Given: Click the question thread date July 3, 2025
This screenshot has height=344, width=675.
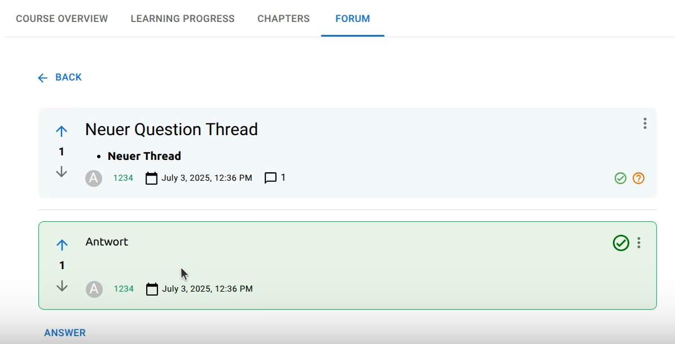Looking at the screenshot, I should coord(207,178).
